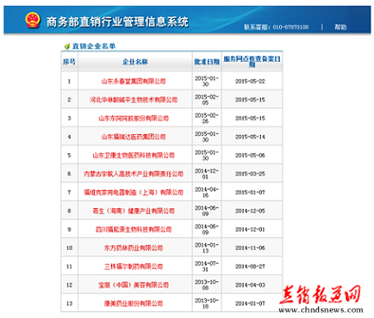Screen dimensions: 374x318
Task: Click the 直销企业名单 section heading
Action: [94, 46]
